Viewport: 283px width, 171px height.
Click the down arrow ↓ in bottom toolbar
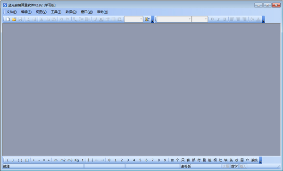pyautogui.click(x=92, y=160)
